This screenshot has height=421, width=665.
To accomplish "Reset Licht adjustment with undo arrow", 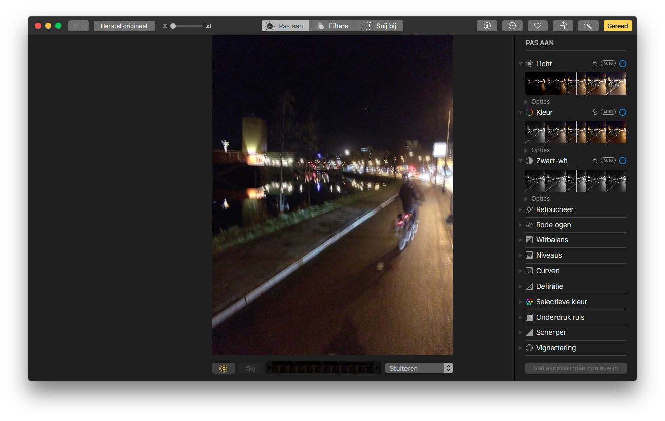I will point(595,64).
